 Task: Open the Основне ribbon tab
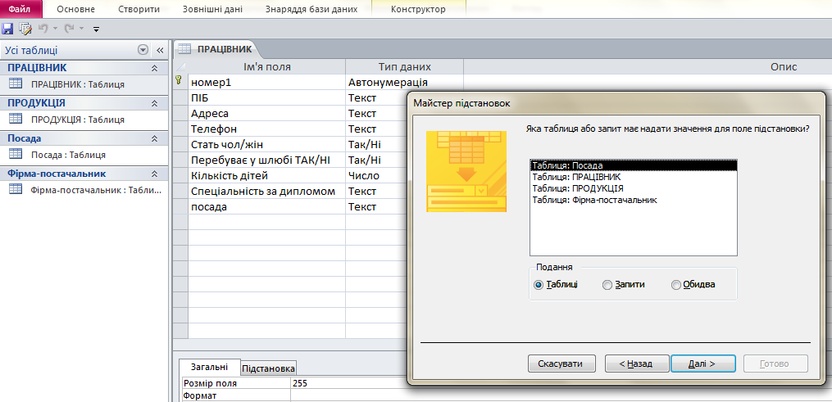[x=76, y=10]
